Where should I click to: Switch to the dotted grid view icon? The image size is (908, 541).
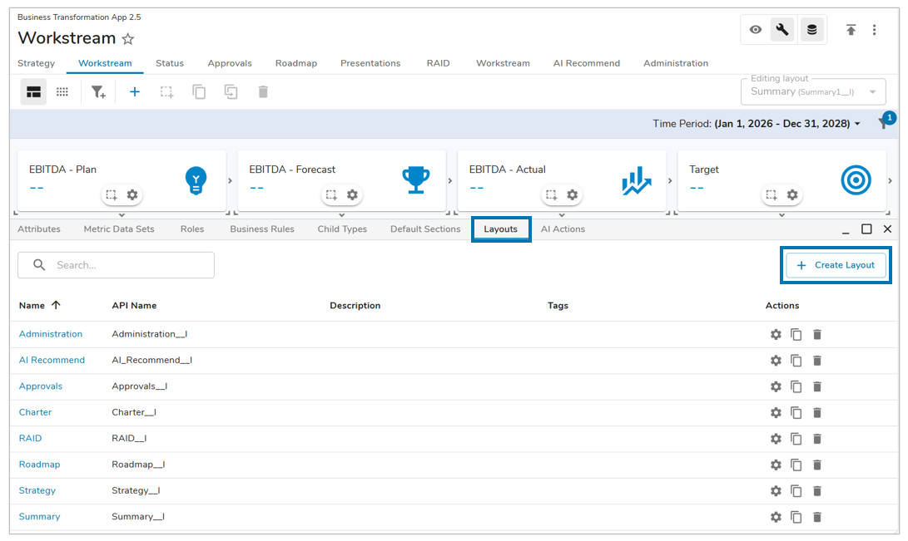click(x=62, y=92)
